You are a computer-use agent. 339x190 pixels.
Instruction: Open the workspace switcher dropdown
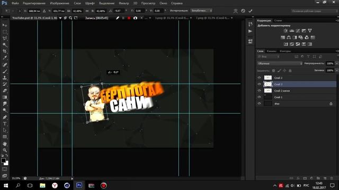coord(315,11)
